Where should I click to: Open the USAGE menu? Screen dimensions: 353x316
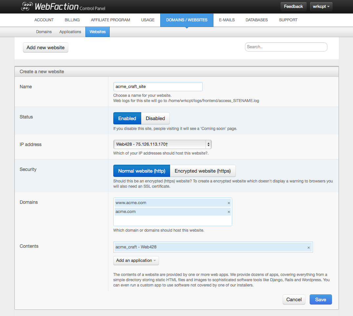point(148,20)
